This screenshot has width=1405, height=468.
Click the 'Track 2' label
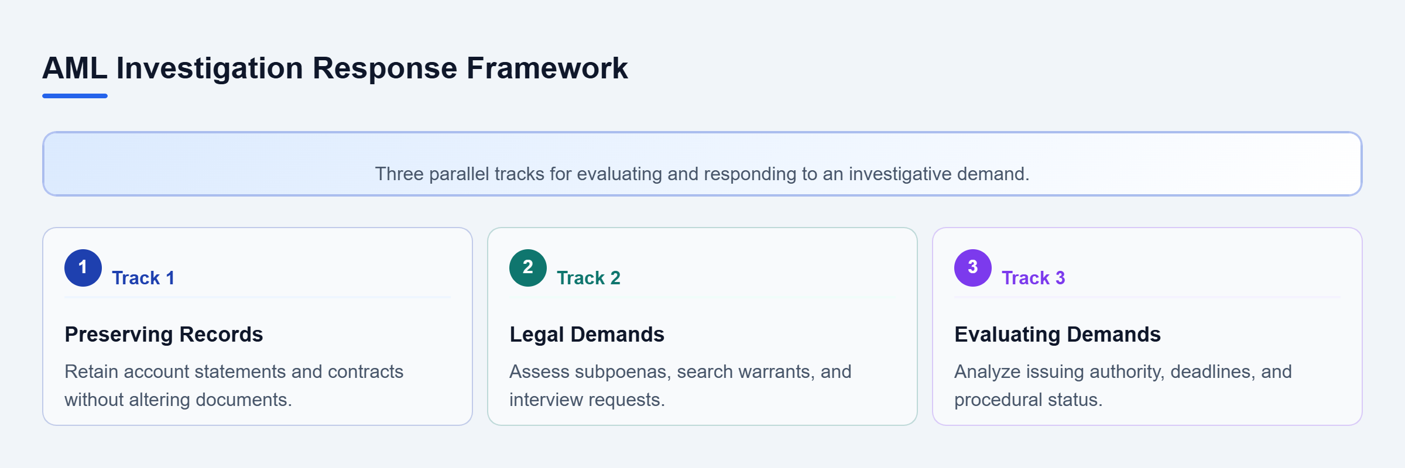coord(588,278)
